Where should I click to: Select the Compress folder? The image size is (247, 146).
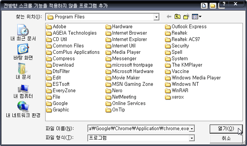pyautogui.click(x=61, y=59)
